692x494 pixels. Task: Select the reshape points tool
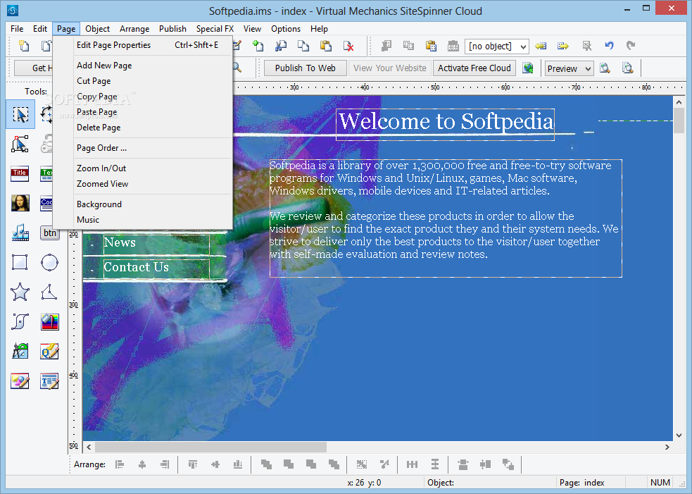[20, 144]
